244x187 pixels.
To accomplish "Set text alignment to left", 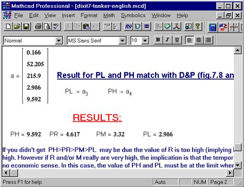I will (189, 40).
